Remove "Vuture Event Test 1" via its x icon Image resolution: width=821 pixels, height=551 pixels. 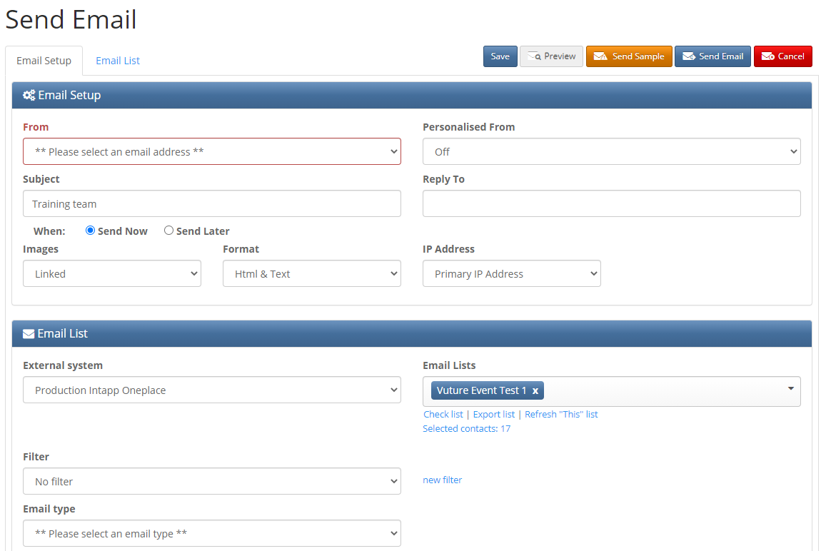click(535, 390)
